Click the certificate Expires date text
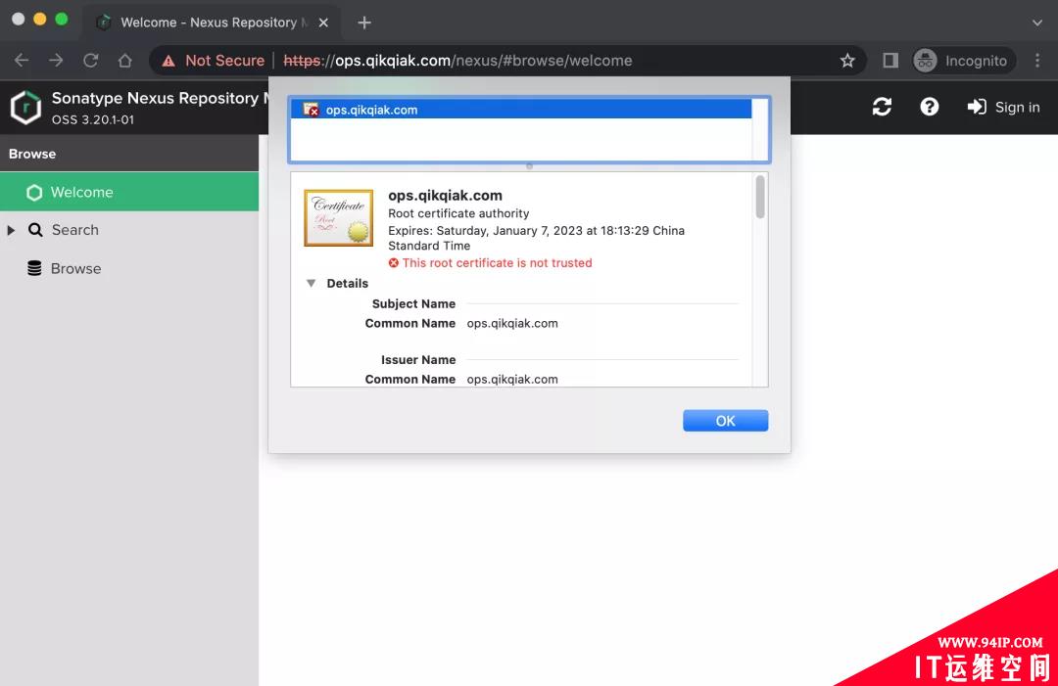The height and width of the screenshot is (686, 1058). 537,238
